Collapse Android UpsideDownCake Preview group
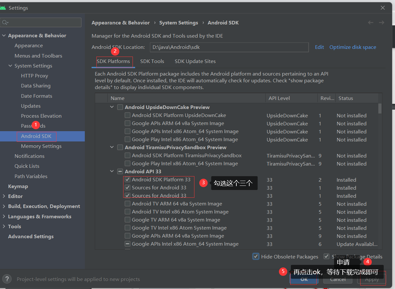Viewport: 395px width, 289px height. tap(112, 107)
